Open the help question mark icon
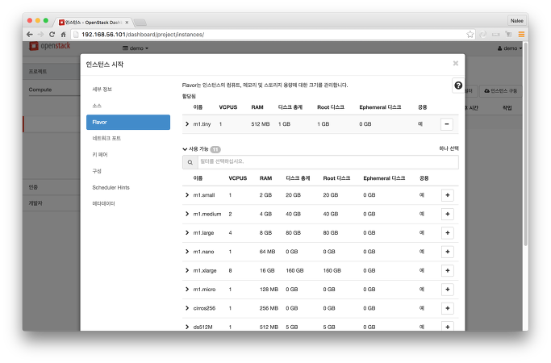 pos(458,86)
